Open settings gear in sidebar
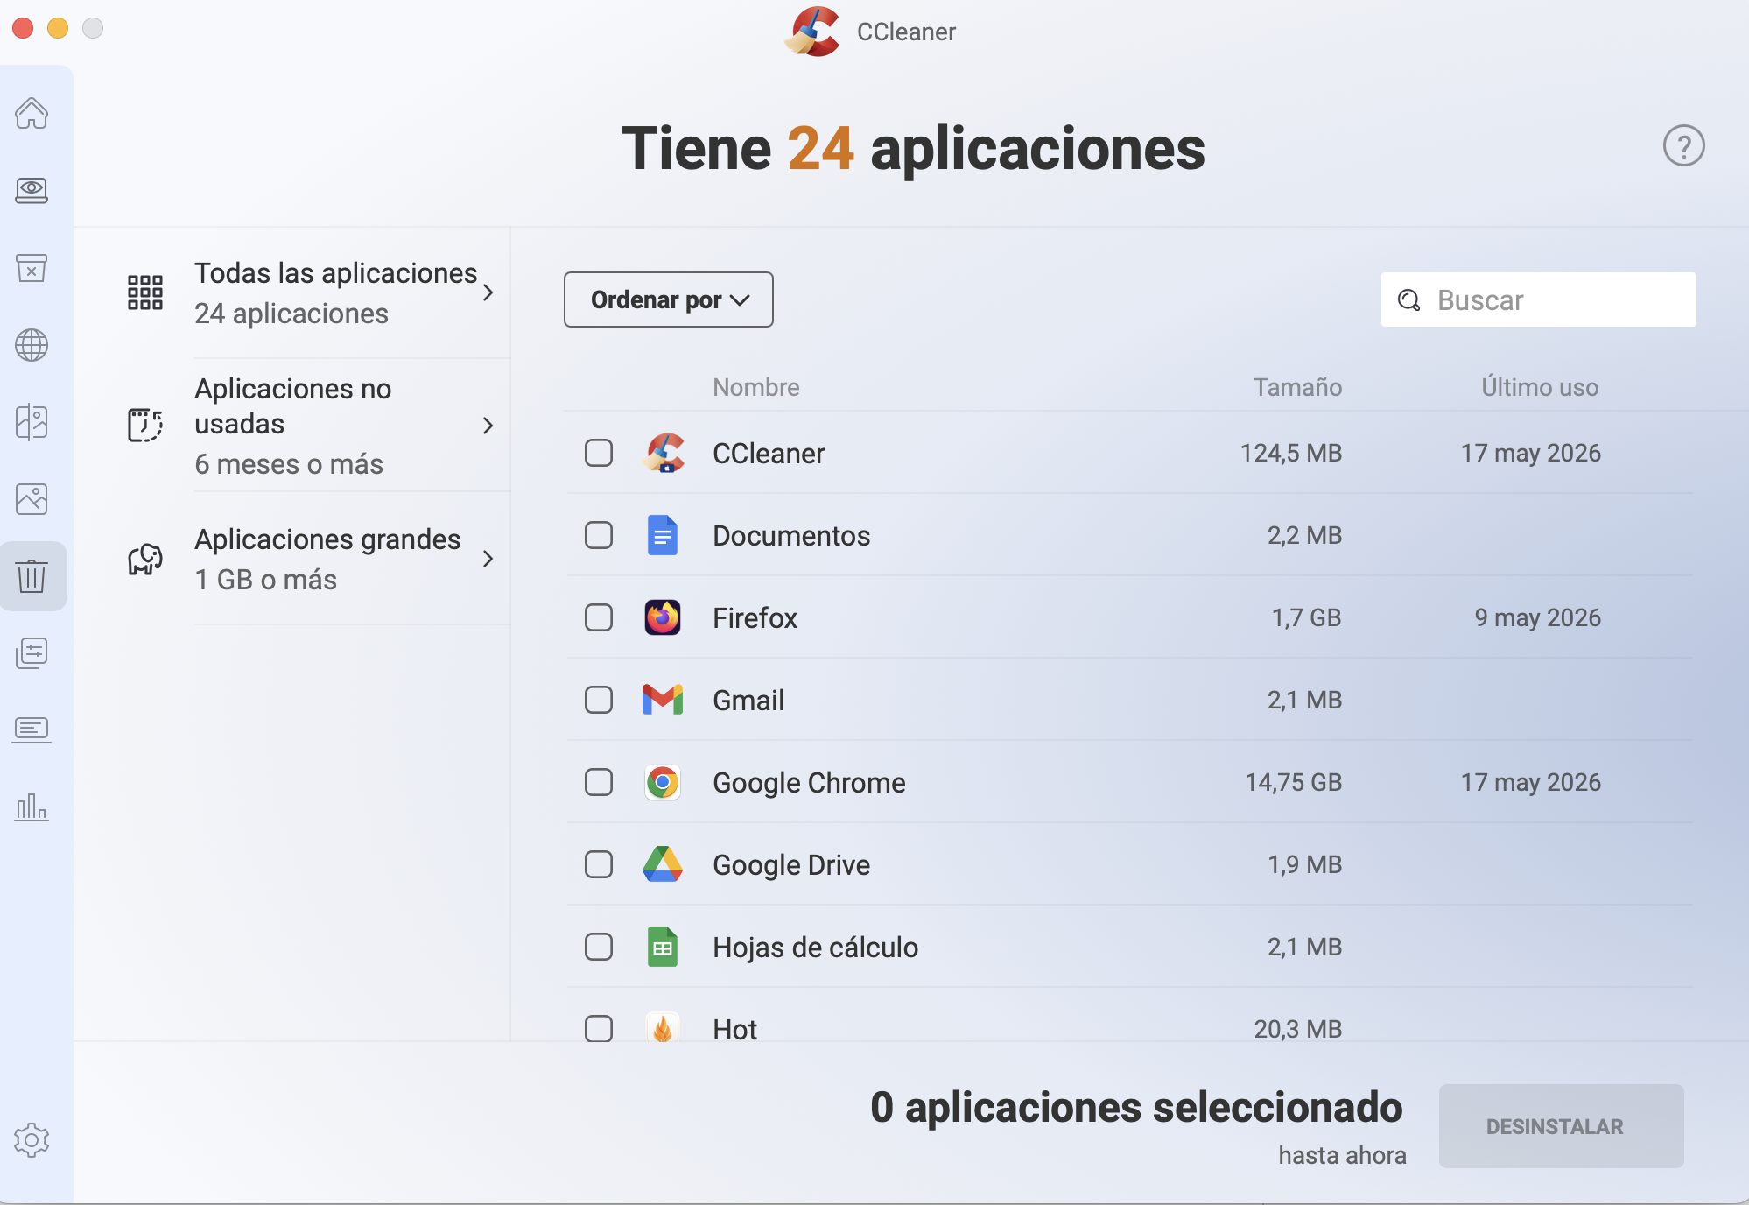 32,1140
